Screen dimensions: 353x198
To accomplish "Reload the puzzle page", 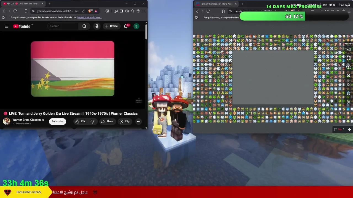I will pos(208,11).
